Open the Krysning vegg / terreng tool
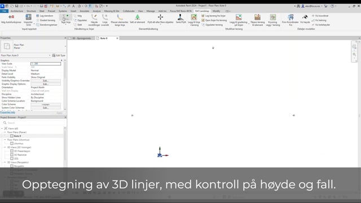Viewport: 361px width, 203px height. click(273, 20)
